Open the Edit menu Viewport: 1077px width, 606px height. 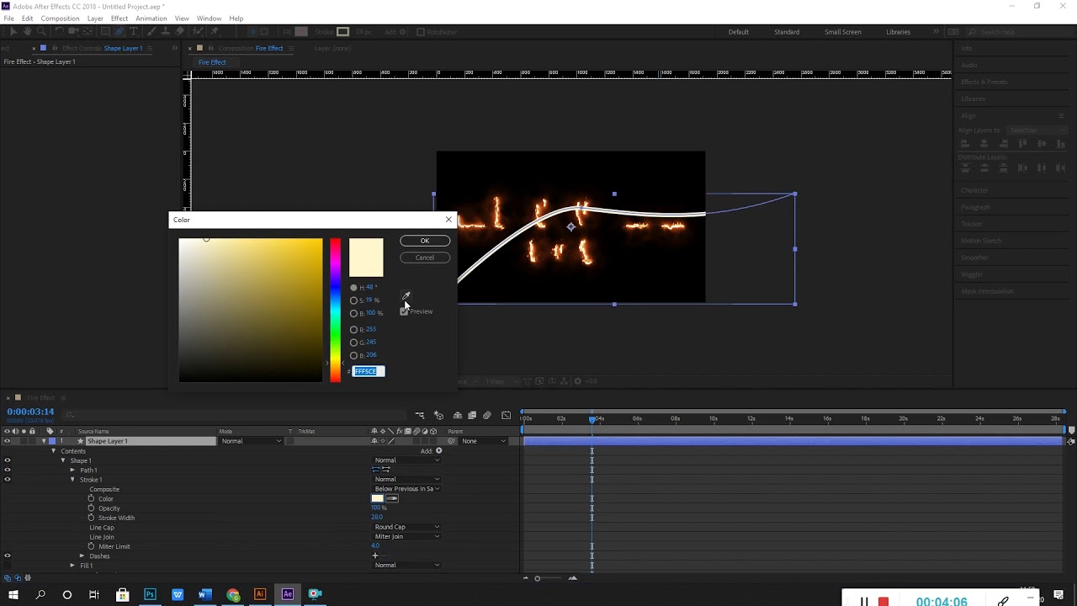28,19
